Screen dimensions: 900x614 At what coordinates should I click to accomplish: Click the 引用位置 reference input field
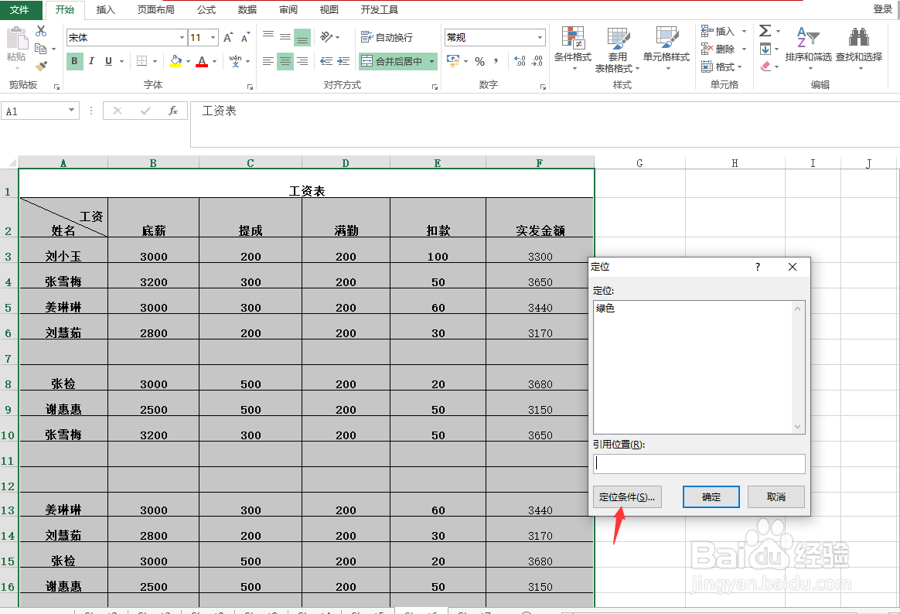[699, 464]
